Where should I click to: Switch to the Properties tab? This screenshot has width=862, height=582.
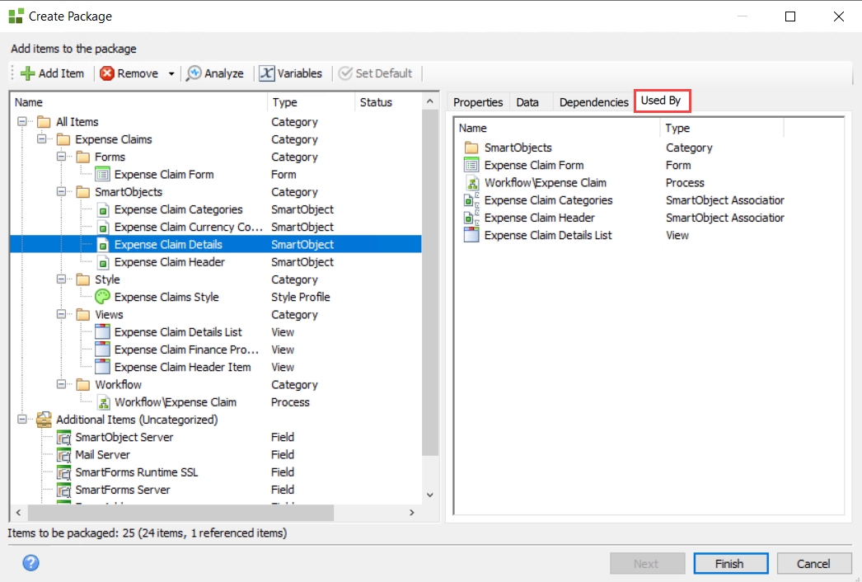tap(478, 102)
